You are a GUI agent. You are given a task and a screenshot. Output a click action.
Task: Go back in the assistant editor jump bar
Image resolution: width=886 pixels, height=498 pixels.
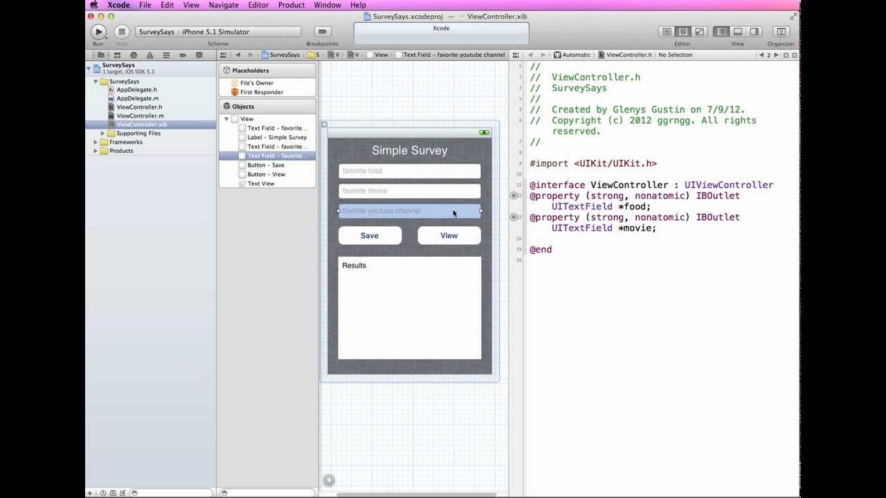pyautogui.click(x=530, y=55)
